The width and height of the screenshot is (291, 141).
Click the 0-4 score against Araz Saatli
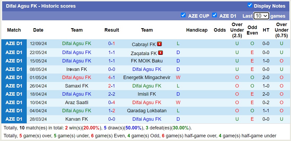(x=111, y=103)
